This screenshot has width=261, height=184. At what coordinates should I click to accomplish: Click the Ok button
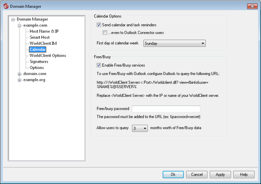[173, 175]
